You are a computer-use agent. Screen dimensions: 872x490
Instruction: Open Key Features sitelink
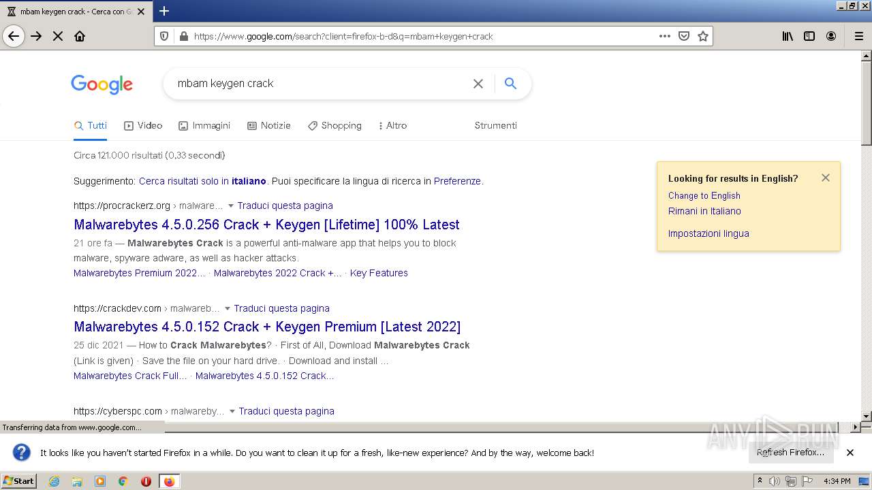[379, 273]
